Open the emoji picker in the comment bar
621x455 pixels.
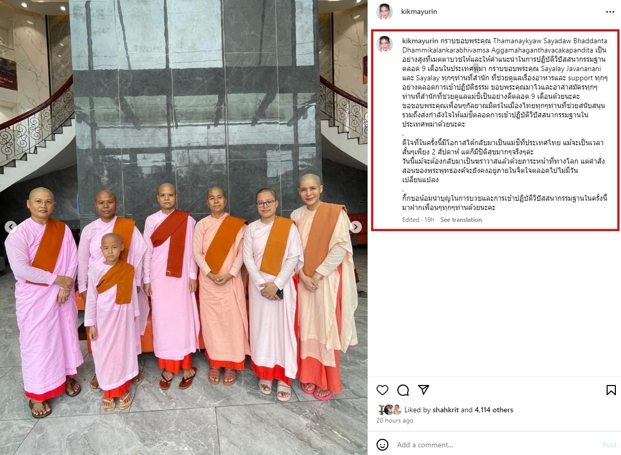382,445
